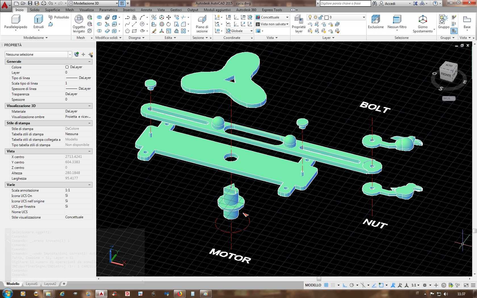Select the Gizmo Spostamento tool

tap(423, 24)
